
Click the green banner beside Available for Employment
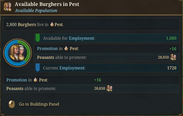click(x=37, y=38)
